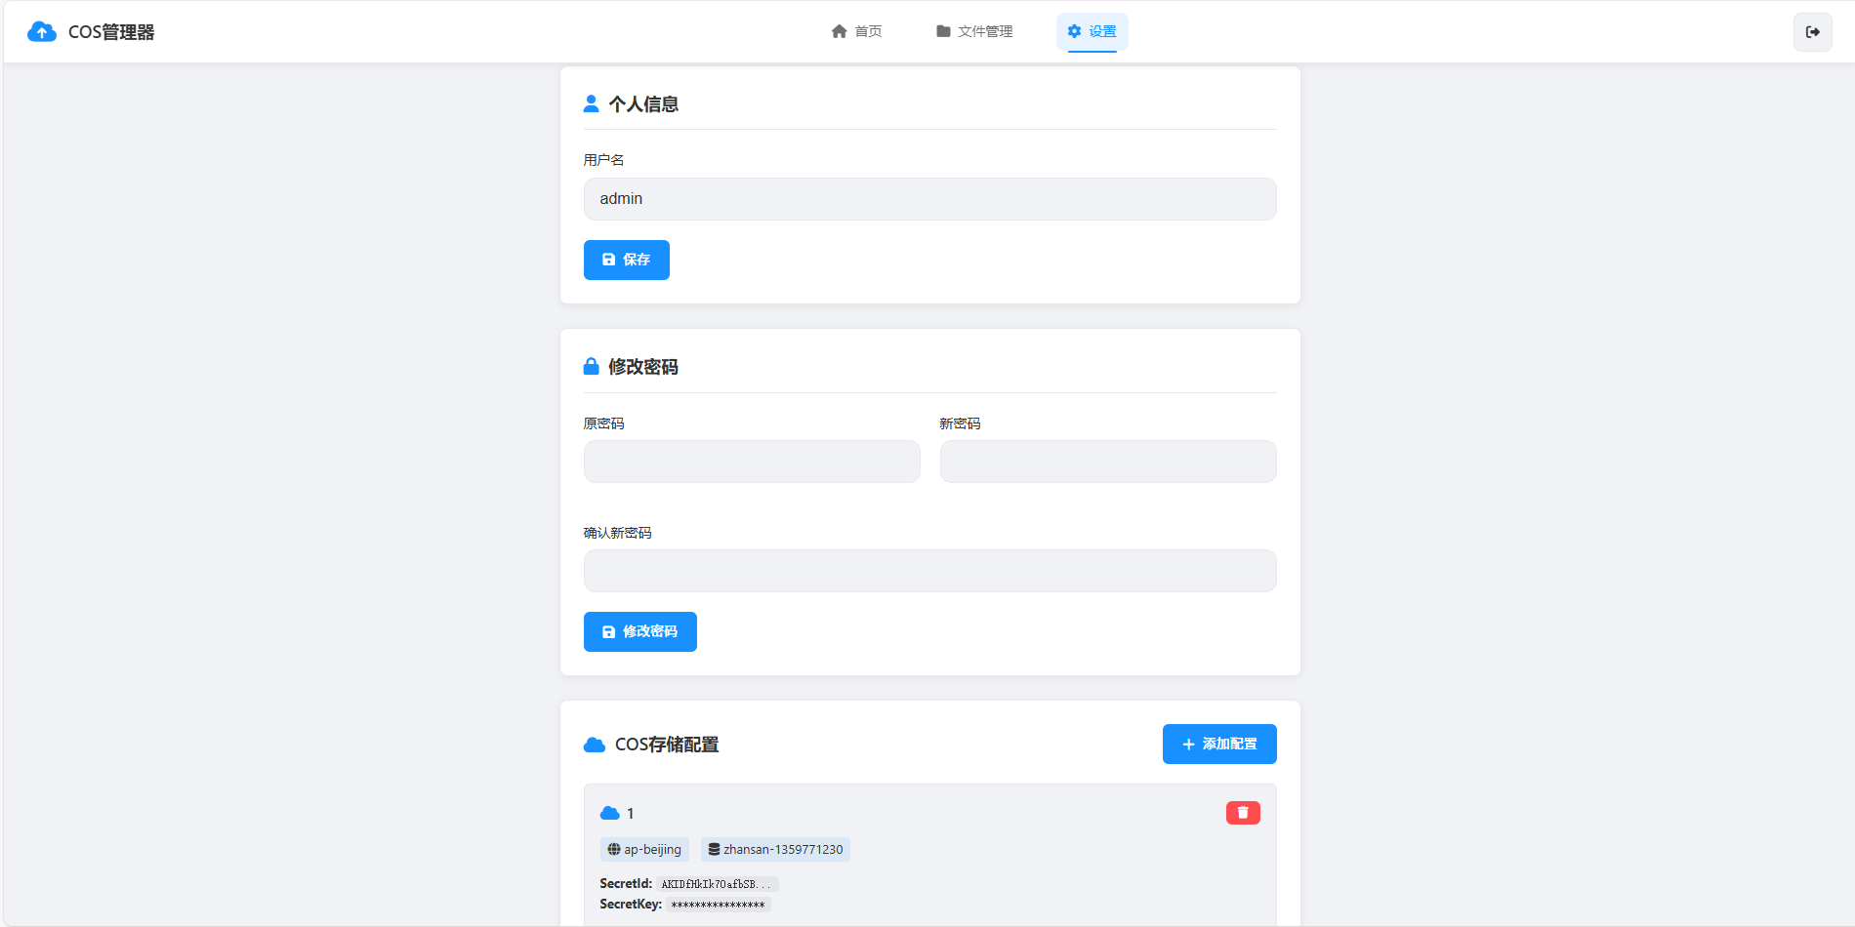The image size is (1855, 927).
Task: Click the person icon beside 个人信息
Action: click(591, 102)
